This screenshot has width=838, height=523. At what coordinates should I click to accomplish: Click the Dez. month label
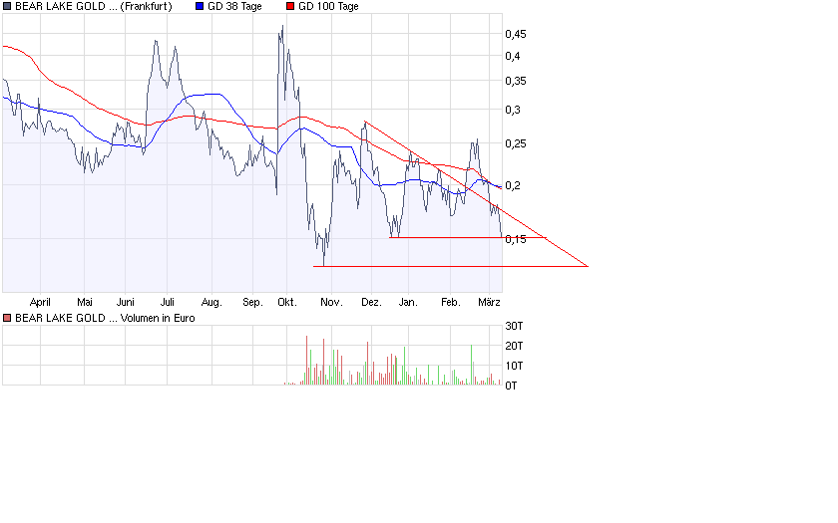coord(371,303)
